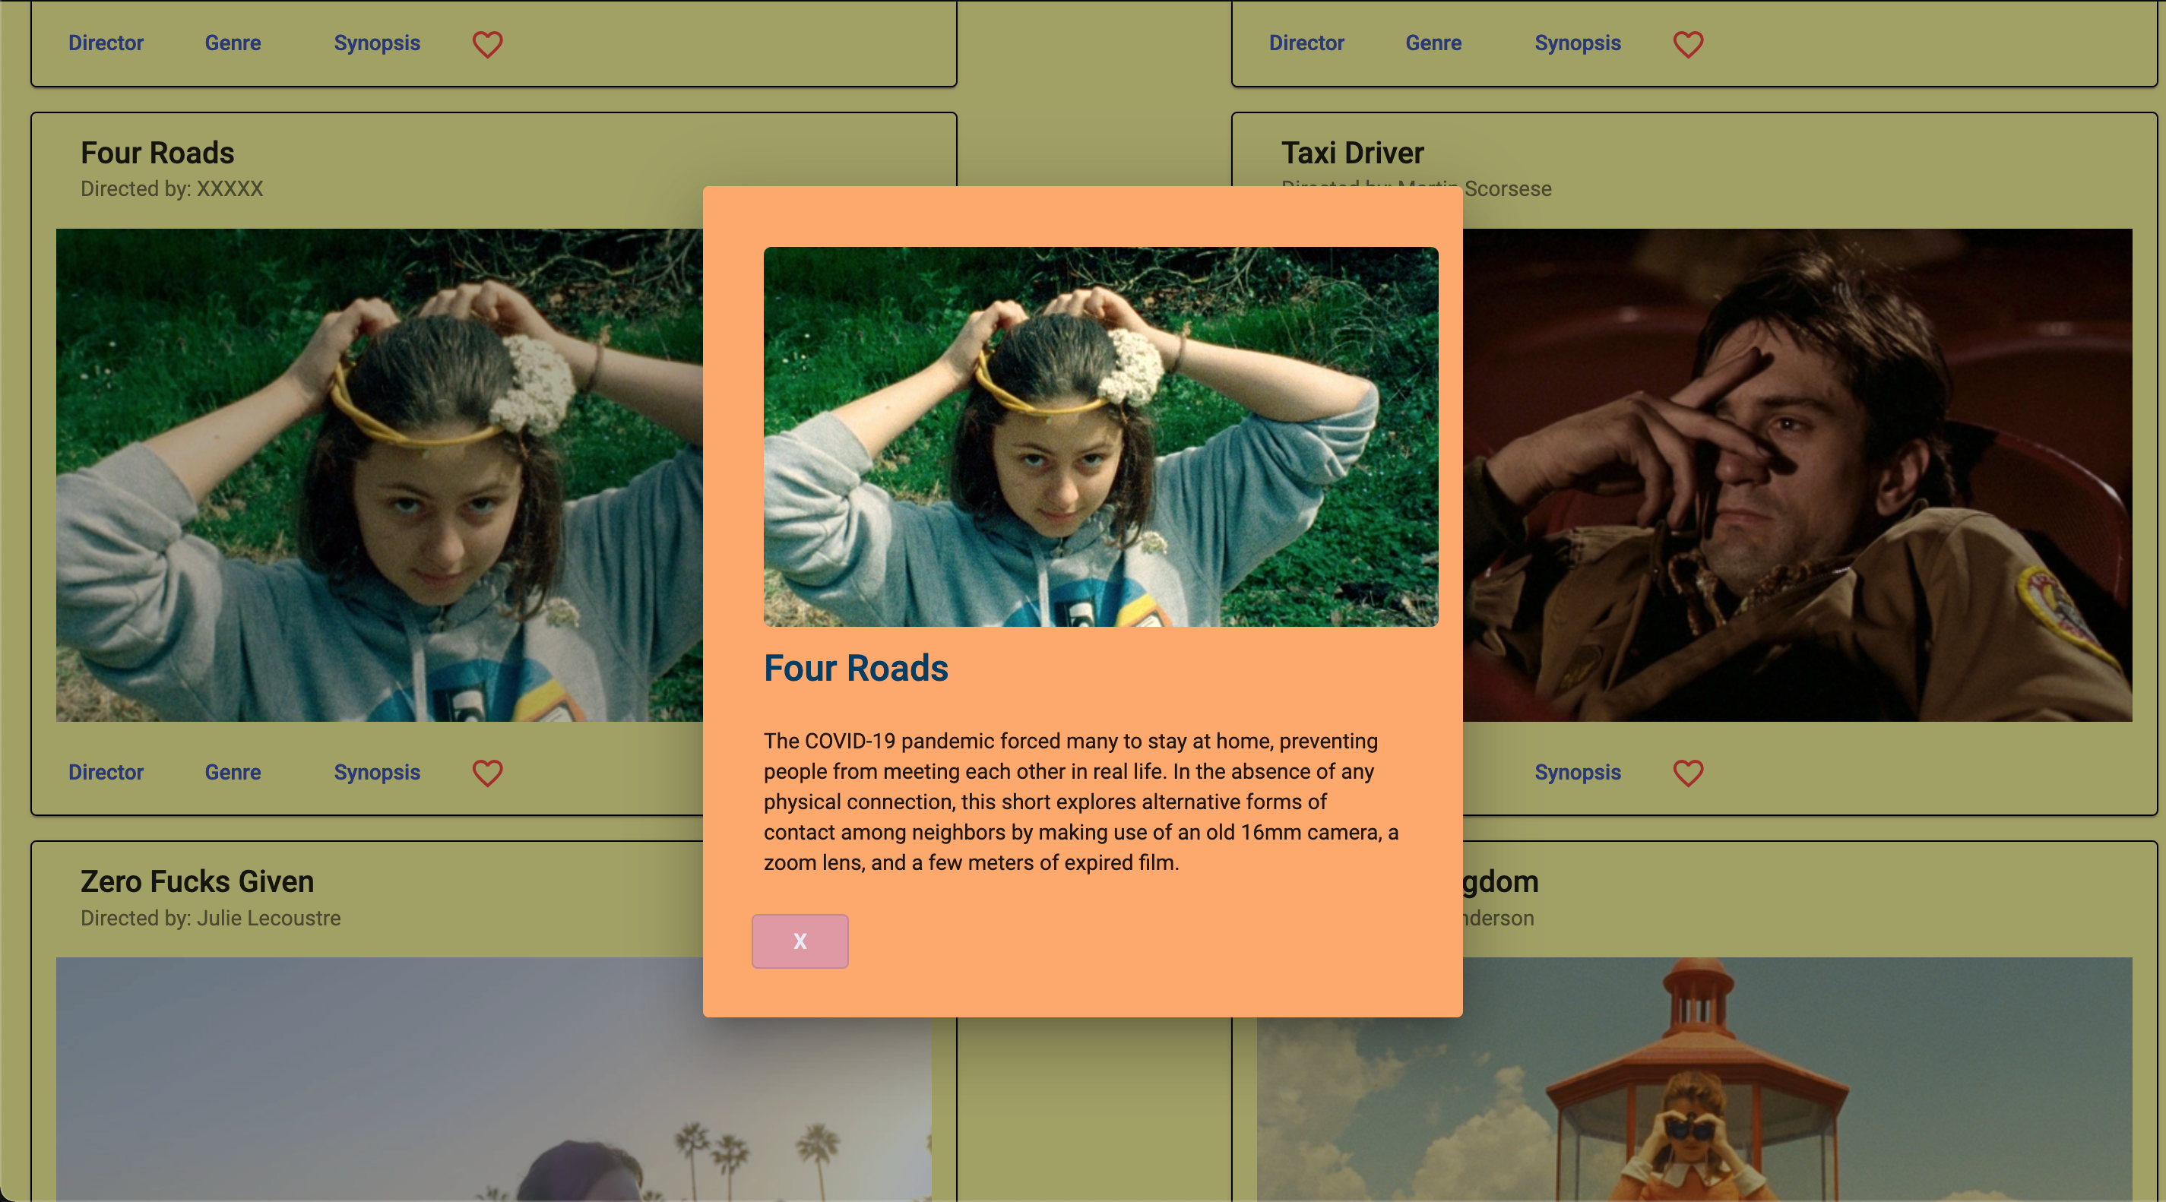
Task: Open Genre info for Four Roads
Action: [233, 772]
